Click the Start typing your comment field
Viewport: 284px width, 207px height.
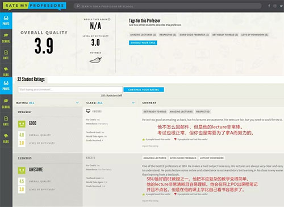click(70, 89)
